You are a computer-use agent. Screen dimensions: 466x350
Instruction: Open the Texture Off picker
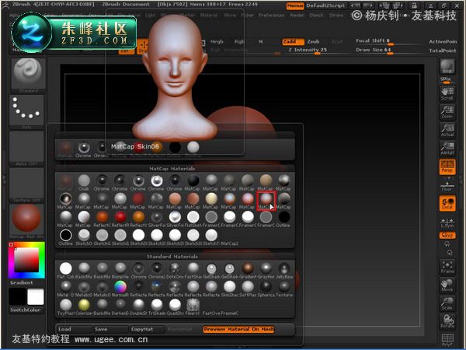[x=26, y=185]
